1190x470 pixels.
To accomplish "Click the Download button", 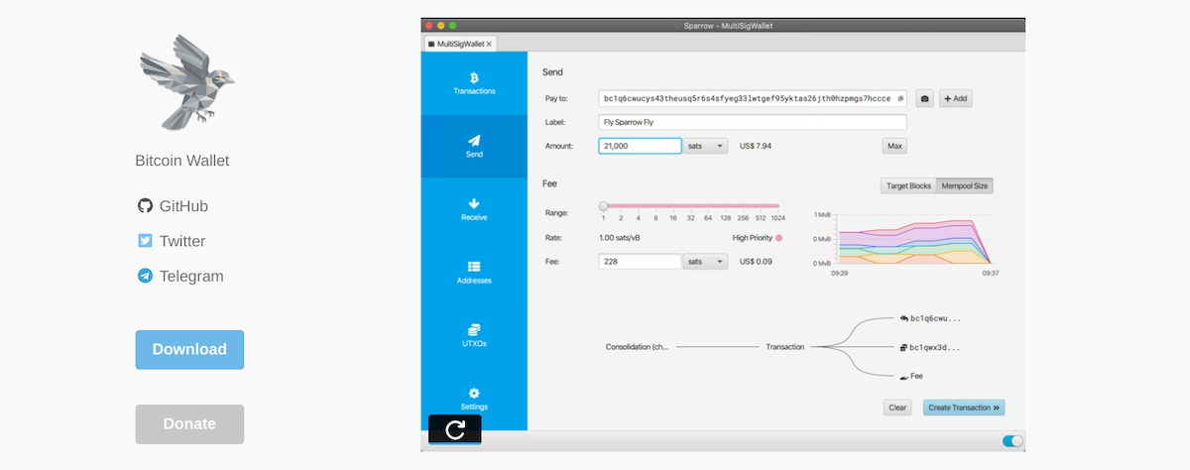I will point(189,349).
